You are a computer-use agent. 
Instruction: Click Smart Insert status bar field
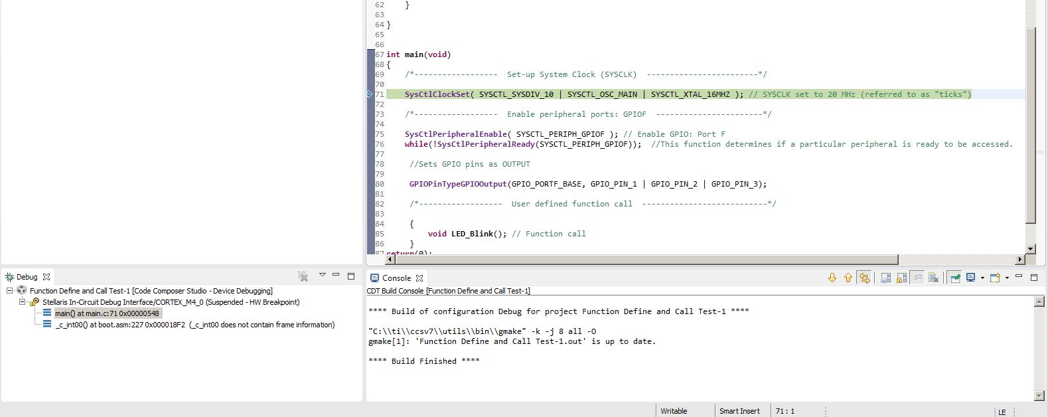[x=739, y=411]
